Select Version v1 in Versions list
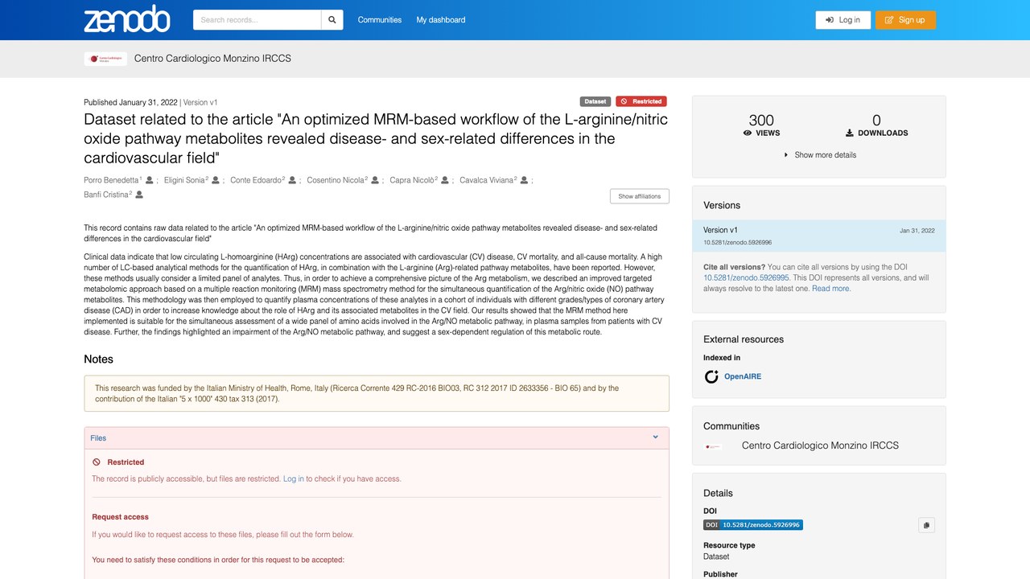1030x579 pixels. pos(819,236)
